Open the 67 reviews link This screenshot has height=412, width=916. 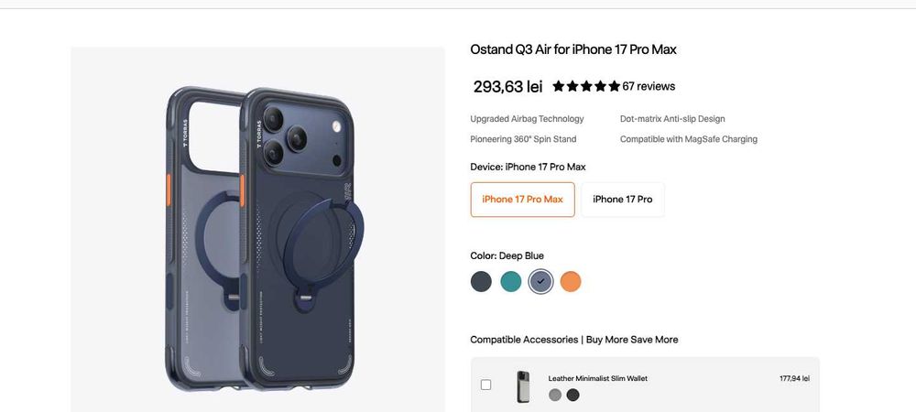click(649, 87)
